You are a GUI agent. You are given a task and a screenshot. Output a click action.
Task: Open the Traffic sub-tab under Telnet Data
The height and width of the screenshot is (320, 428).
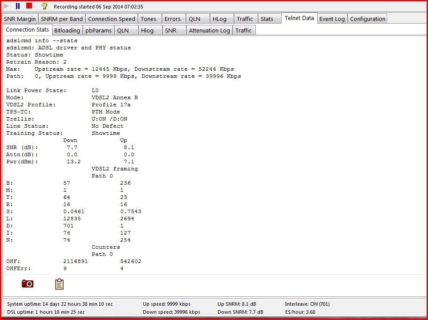point(244,30)
